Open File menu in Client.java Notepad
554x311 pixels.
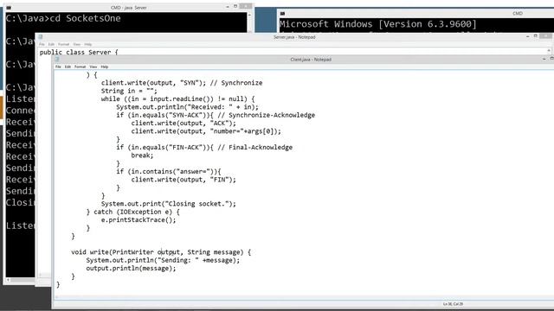tap(58, 67)
